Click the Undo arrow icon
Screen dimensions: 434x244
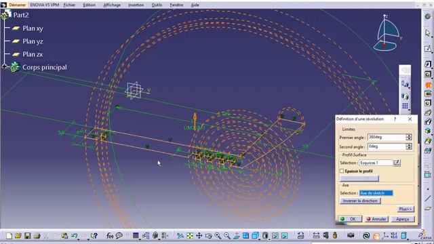(x=74, y=236)
